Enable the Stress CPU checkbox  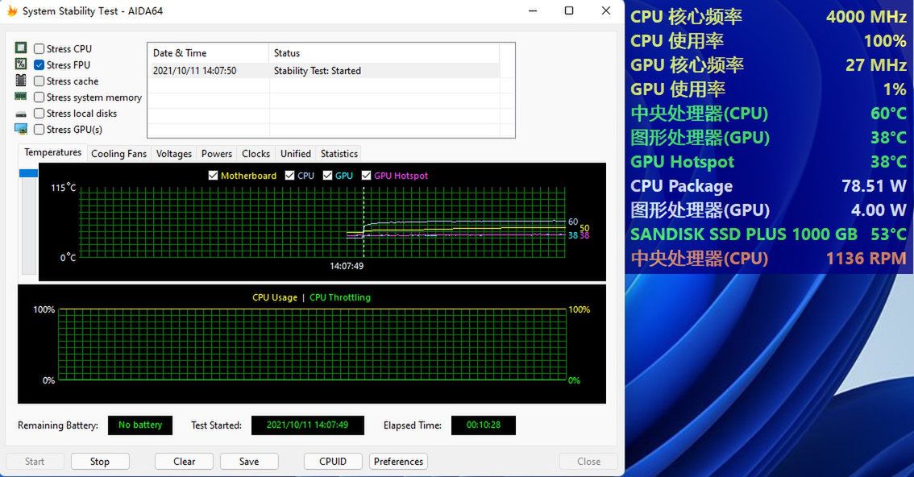click(38, 48)
